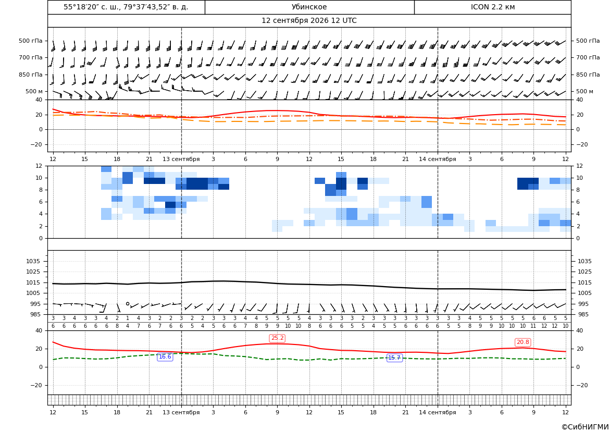The image size is (609, 431).
Task: Click the 850 гПа left axis label
Action: pyautogui.click(x=31, y=75)
